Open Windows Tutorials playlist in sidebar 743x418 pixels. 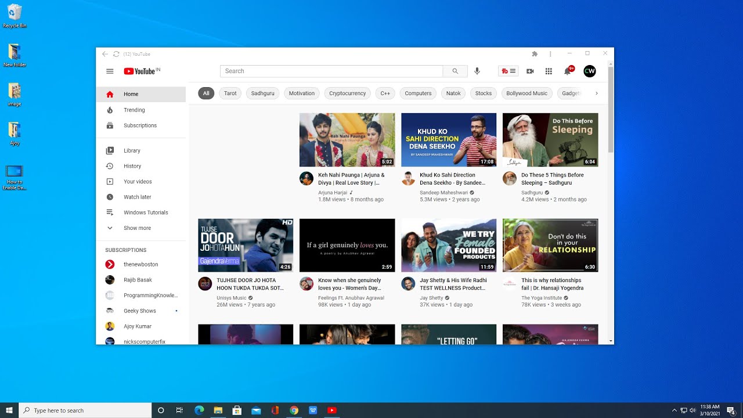pyautogui.click(x=141, y=212)
